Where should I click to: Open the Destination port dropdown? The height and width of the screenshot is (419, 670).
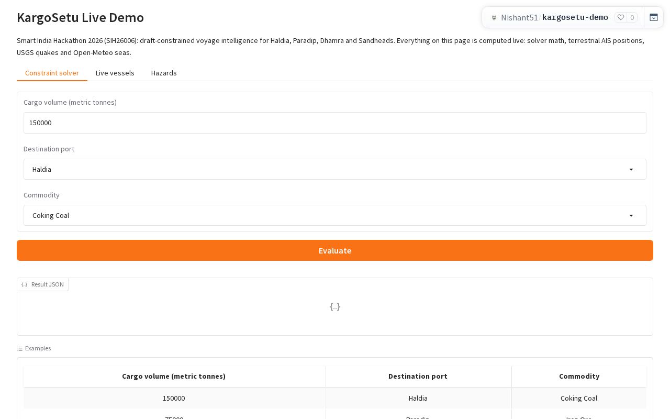click(x=335, y=169)
